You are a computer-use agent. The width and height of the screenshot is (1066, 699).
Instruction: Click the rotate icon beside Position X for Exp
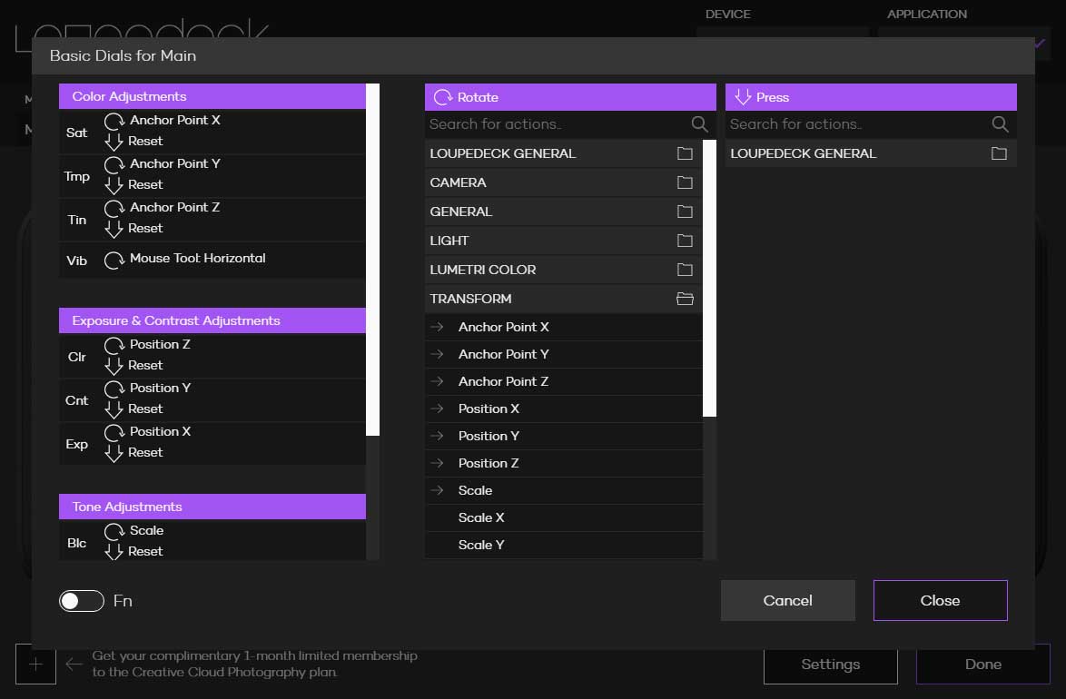tap(114, 432)
